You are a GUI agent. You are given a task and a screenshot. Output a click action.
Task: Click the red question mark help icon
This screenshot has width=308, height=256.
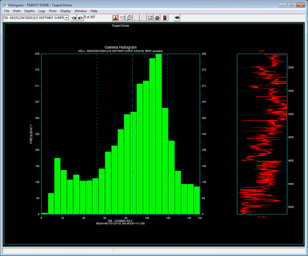(x=122, y=18)
